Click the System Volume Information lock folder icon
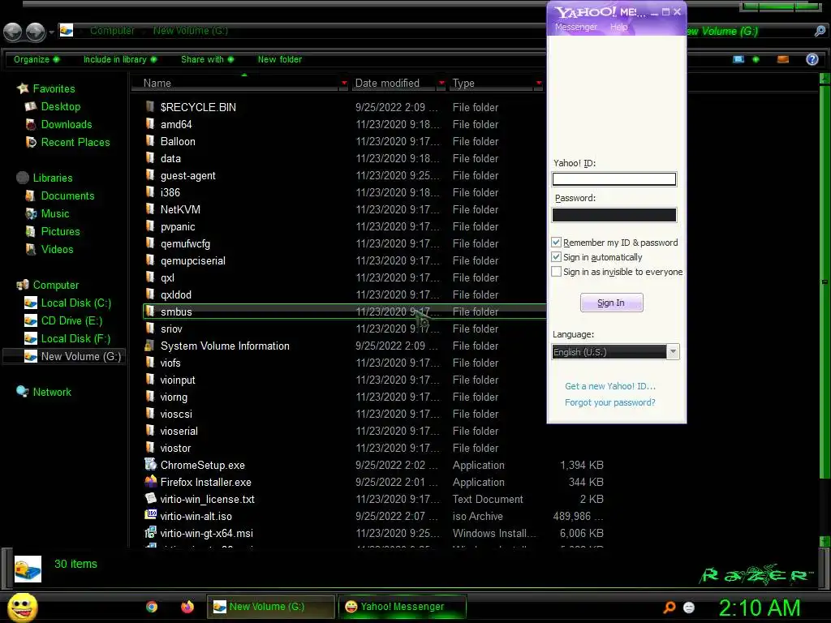 tap(150, 346)
